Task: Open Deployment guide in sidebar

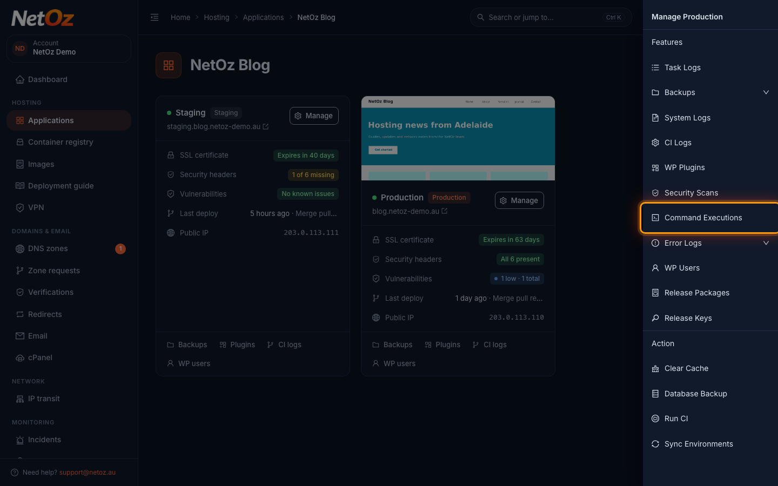Action: click(x=69, y=186)
